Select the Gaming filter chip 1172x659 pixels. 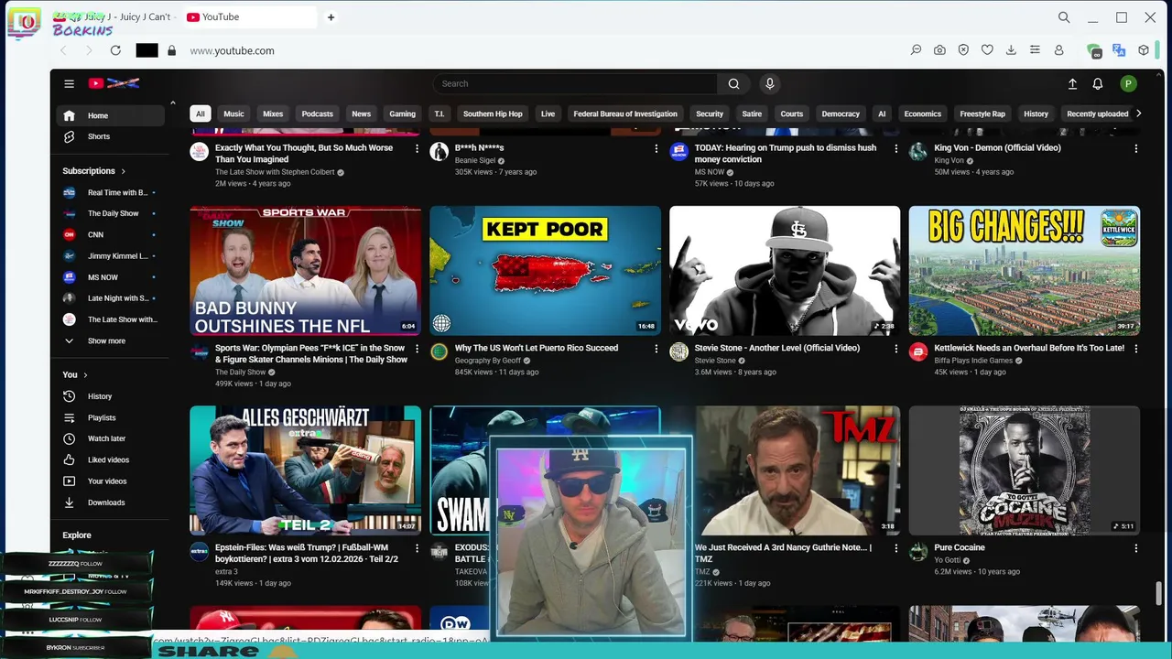402,113
